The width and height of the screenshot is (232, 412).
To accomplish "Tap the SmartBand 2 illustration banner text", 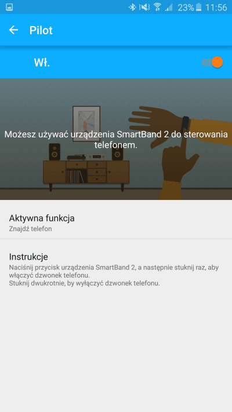I will click(x=116, y=139).
